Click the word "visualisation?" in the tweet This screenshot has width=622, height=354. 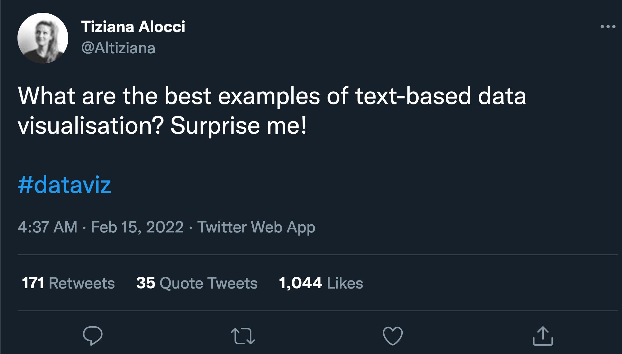tap(91, 126)
